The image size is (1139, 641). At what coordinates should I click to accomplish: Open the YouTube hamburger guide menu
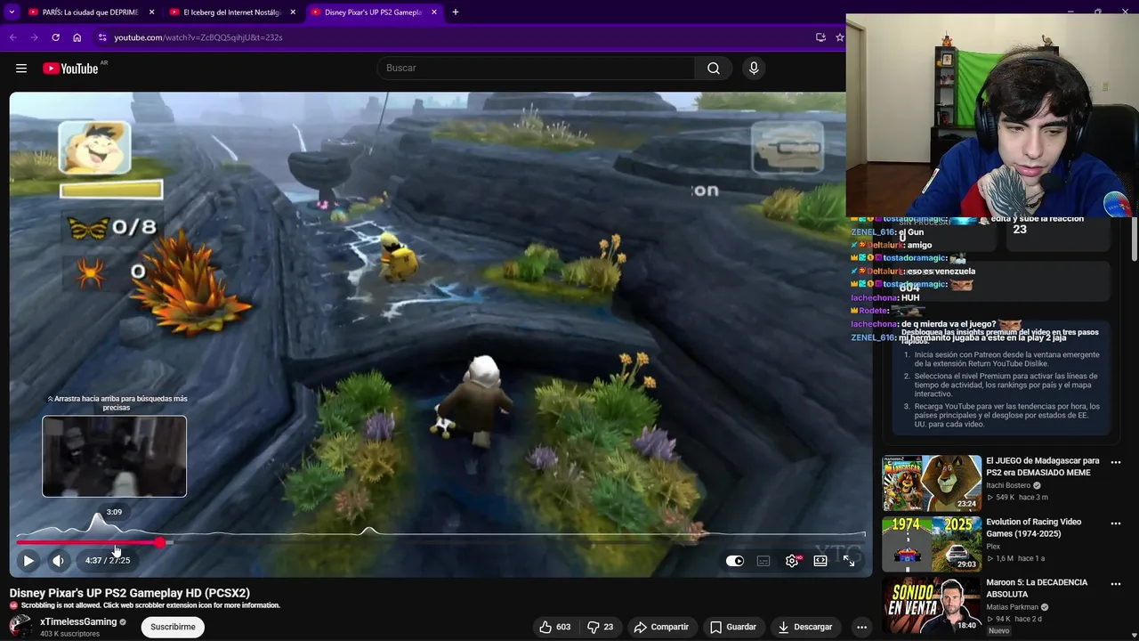(x=21, y=69)
